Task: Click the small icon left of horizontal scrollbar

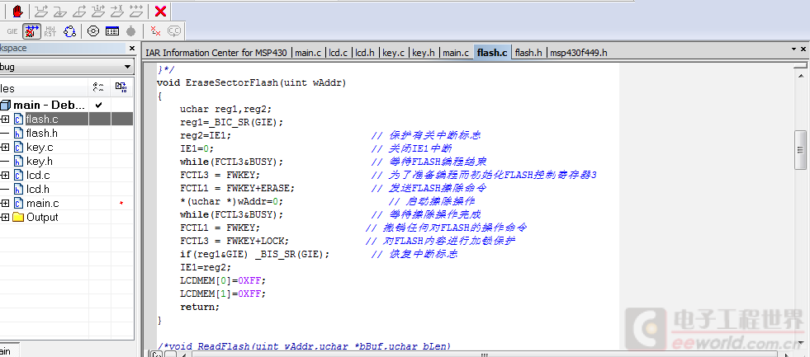Action: click(x=157, y=354)
